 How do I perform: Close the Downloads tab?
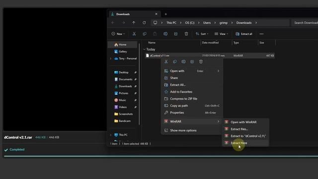click(x=156, y=14)
